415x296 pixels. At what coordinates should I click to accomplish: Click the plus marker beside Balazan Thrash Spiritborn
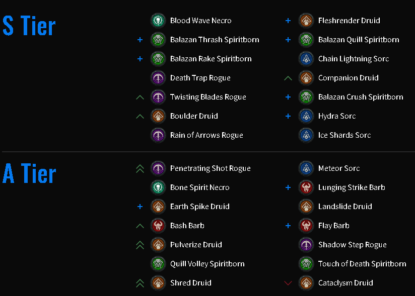coord(140,40)
